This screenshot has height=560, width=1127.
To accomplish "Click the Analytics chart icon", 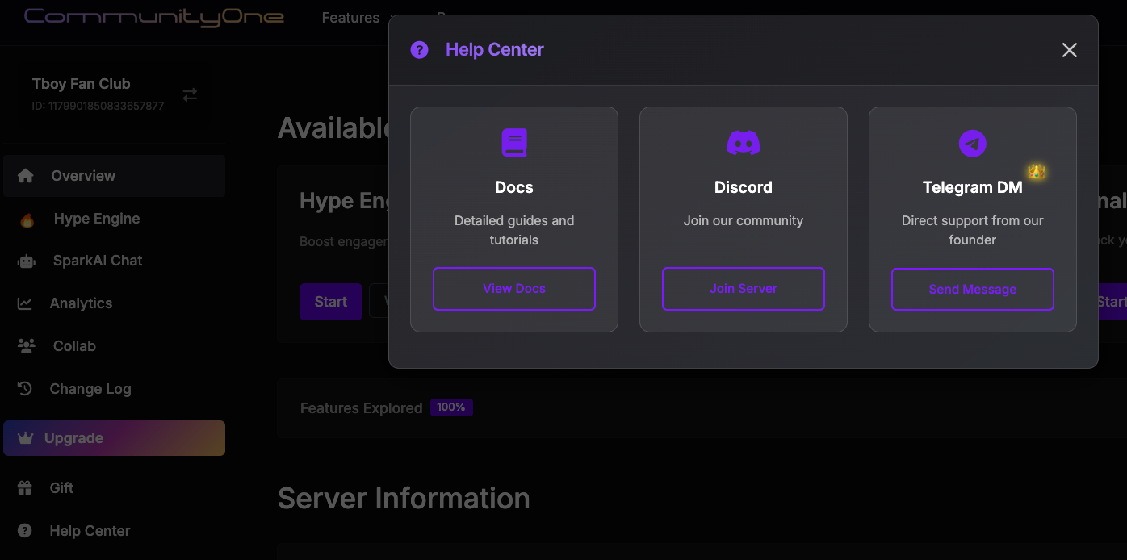I will [25, 304].
